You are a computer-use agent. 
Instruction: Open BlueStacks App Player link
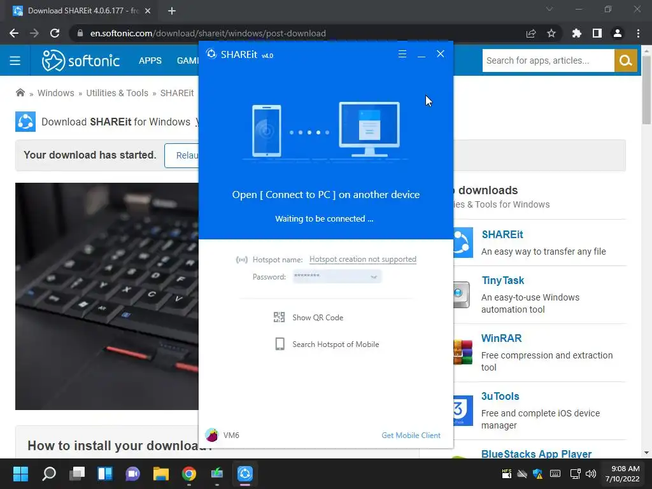pos(536,453)
